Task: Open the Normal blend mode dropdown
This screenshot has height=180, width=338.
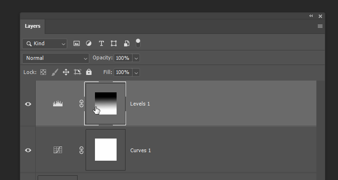Action: [55, 58]
